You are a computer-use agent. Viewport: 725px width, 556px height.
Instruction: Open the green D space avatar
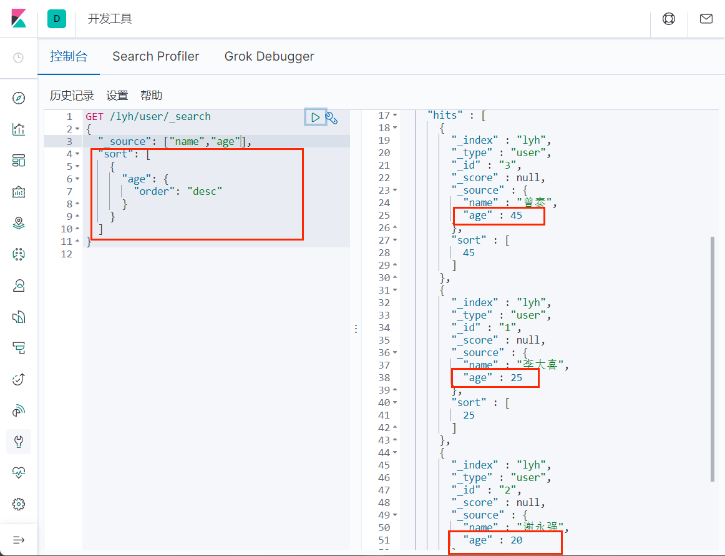click(x=57, y=19)
